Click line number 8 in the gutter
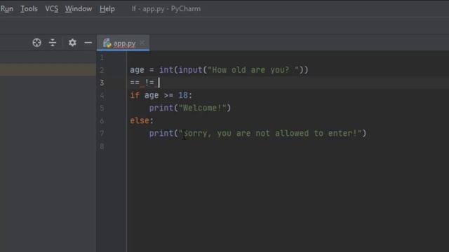 coord(102,146)
